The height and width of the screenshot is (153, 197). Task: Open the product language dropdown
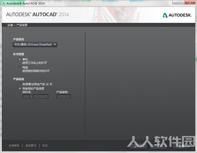(35, 45)
